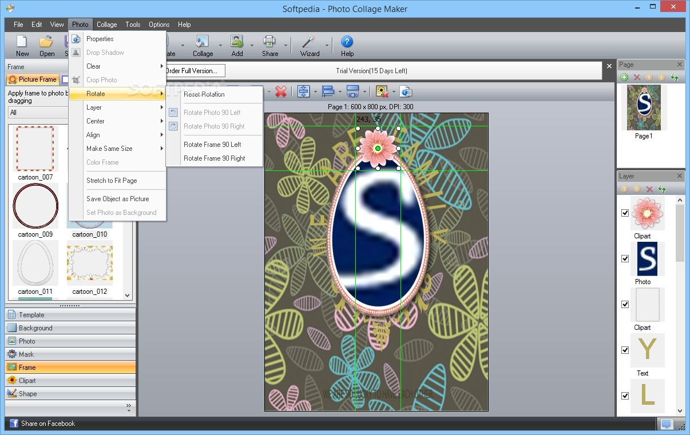Toggle checkbox of the blank Clipart layer
The width and height of the screenshot is (690, 435).
625,305
